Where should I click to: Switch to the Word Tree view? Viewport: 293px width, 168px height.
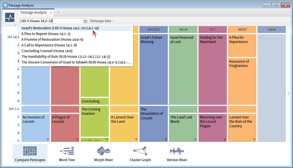click(67, 154)
